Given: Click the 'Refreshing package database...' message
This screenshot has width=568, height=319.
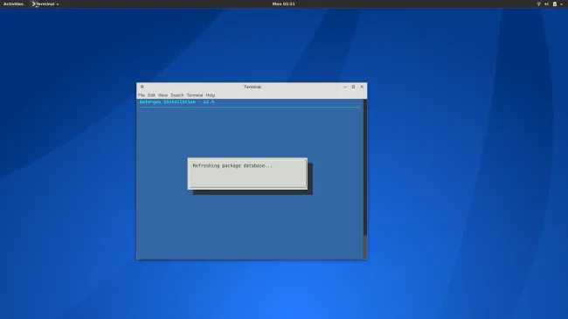Looking at the screenshot, I should (x=232, y=166).
